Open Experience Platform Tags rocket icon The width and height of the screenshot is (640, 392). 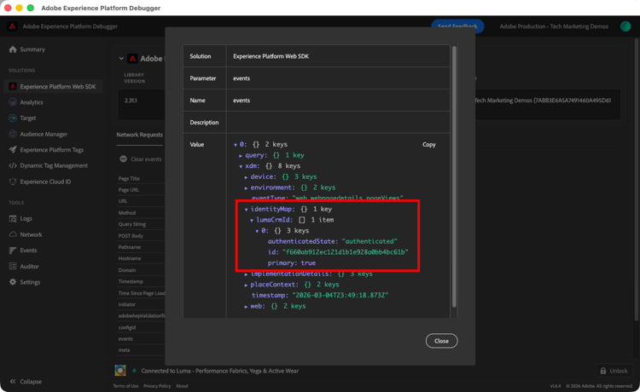13,150
